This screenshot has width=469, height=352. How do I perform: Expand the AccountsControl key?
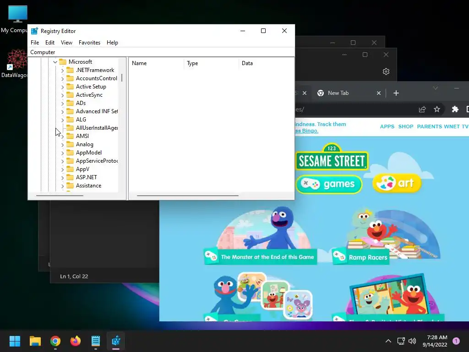62,78
